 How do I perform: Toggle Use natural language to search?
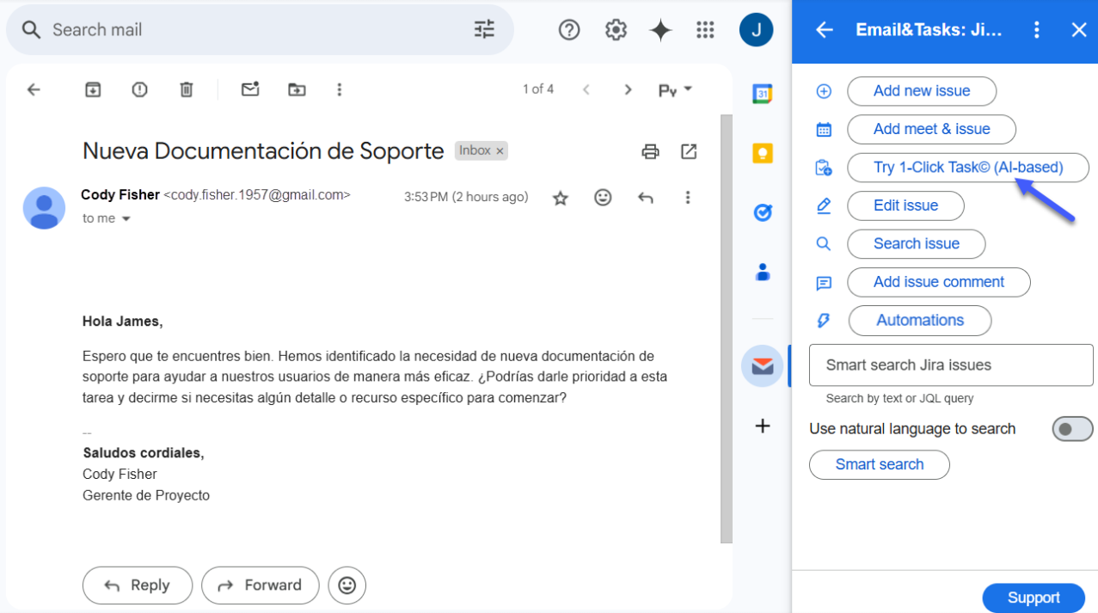point(1071,429)
